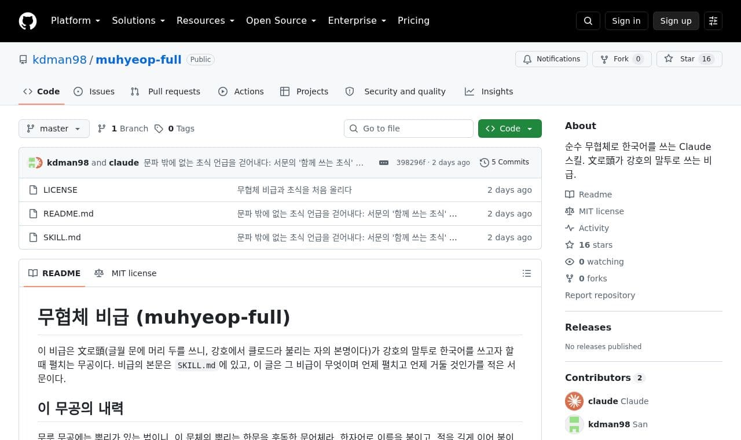Open the search magnifier button

tap(588, 21)
